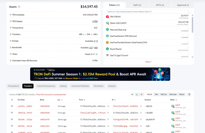The height and width of the screenshot is (133, 205).
Task: Click the Pay.bi token logo
Action: coord(107,49)
